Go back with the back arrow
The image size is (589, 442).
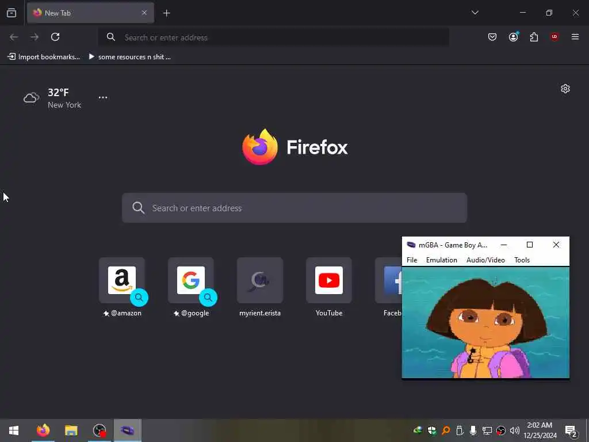tap(14, 37)
